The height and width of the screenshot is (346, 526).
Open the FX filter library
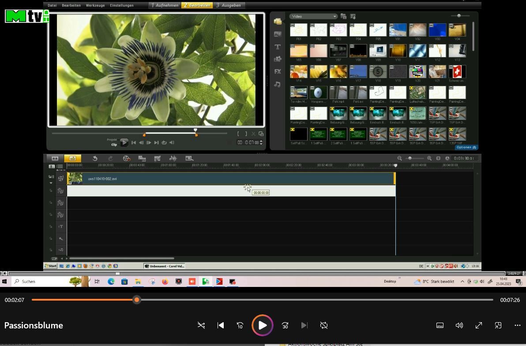pyautogui.click(x=278, y=71)
